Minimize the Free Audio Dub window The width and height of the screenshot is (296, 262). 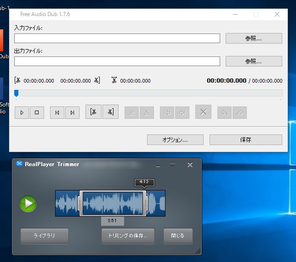235,14
